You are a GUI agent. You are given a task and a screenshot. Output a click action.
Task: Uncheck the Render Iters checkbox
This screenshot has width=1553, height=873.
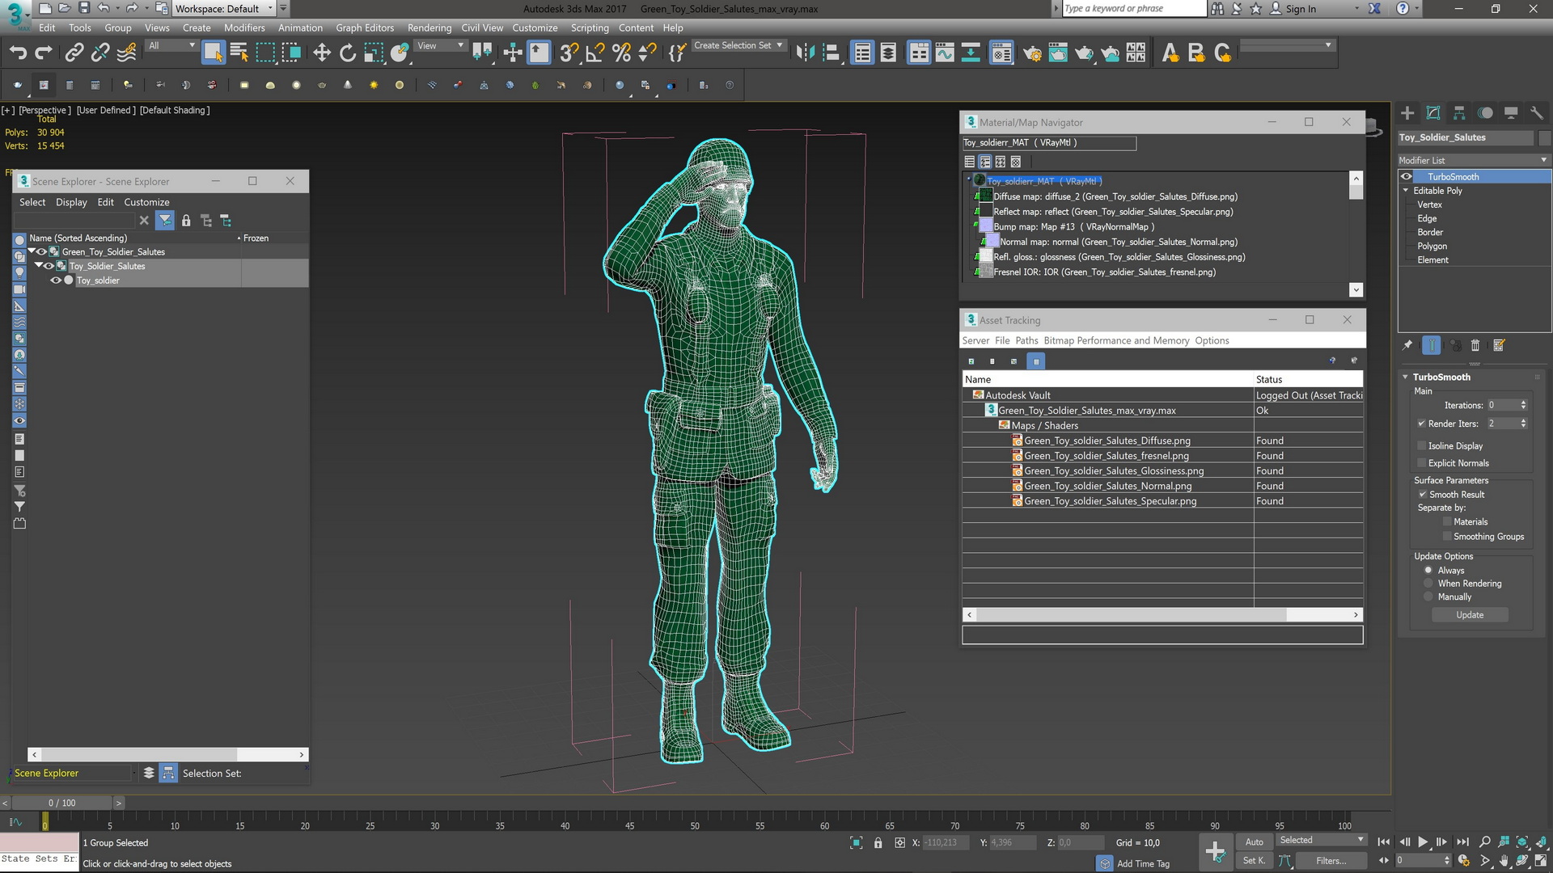(1421, 424)
